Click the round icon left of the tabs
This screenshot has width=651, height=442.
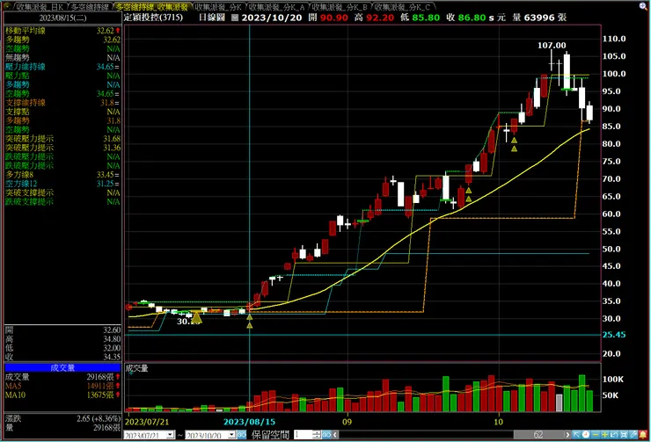[x=7, y=6]
